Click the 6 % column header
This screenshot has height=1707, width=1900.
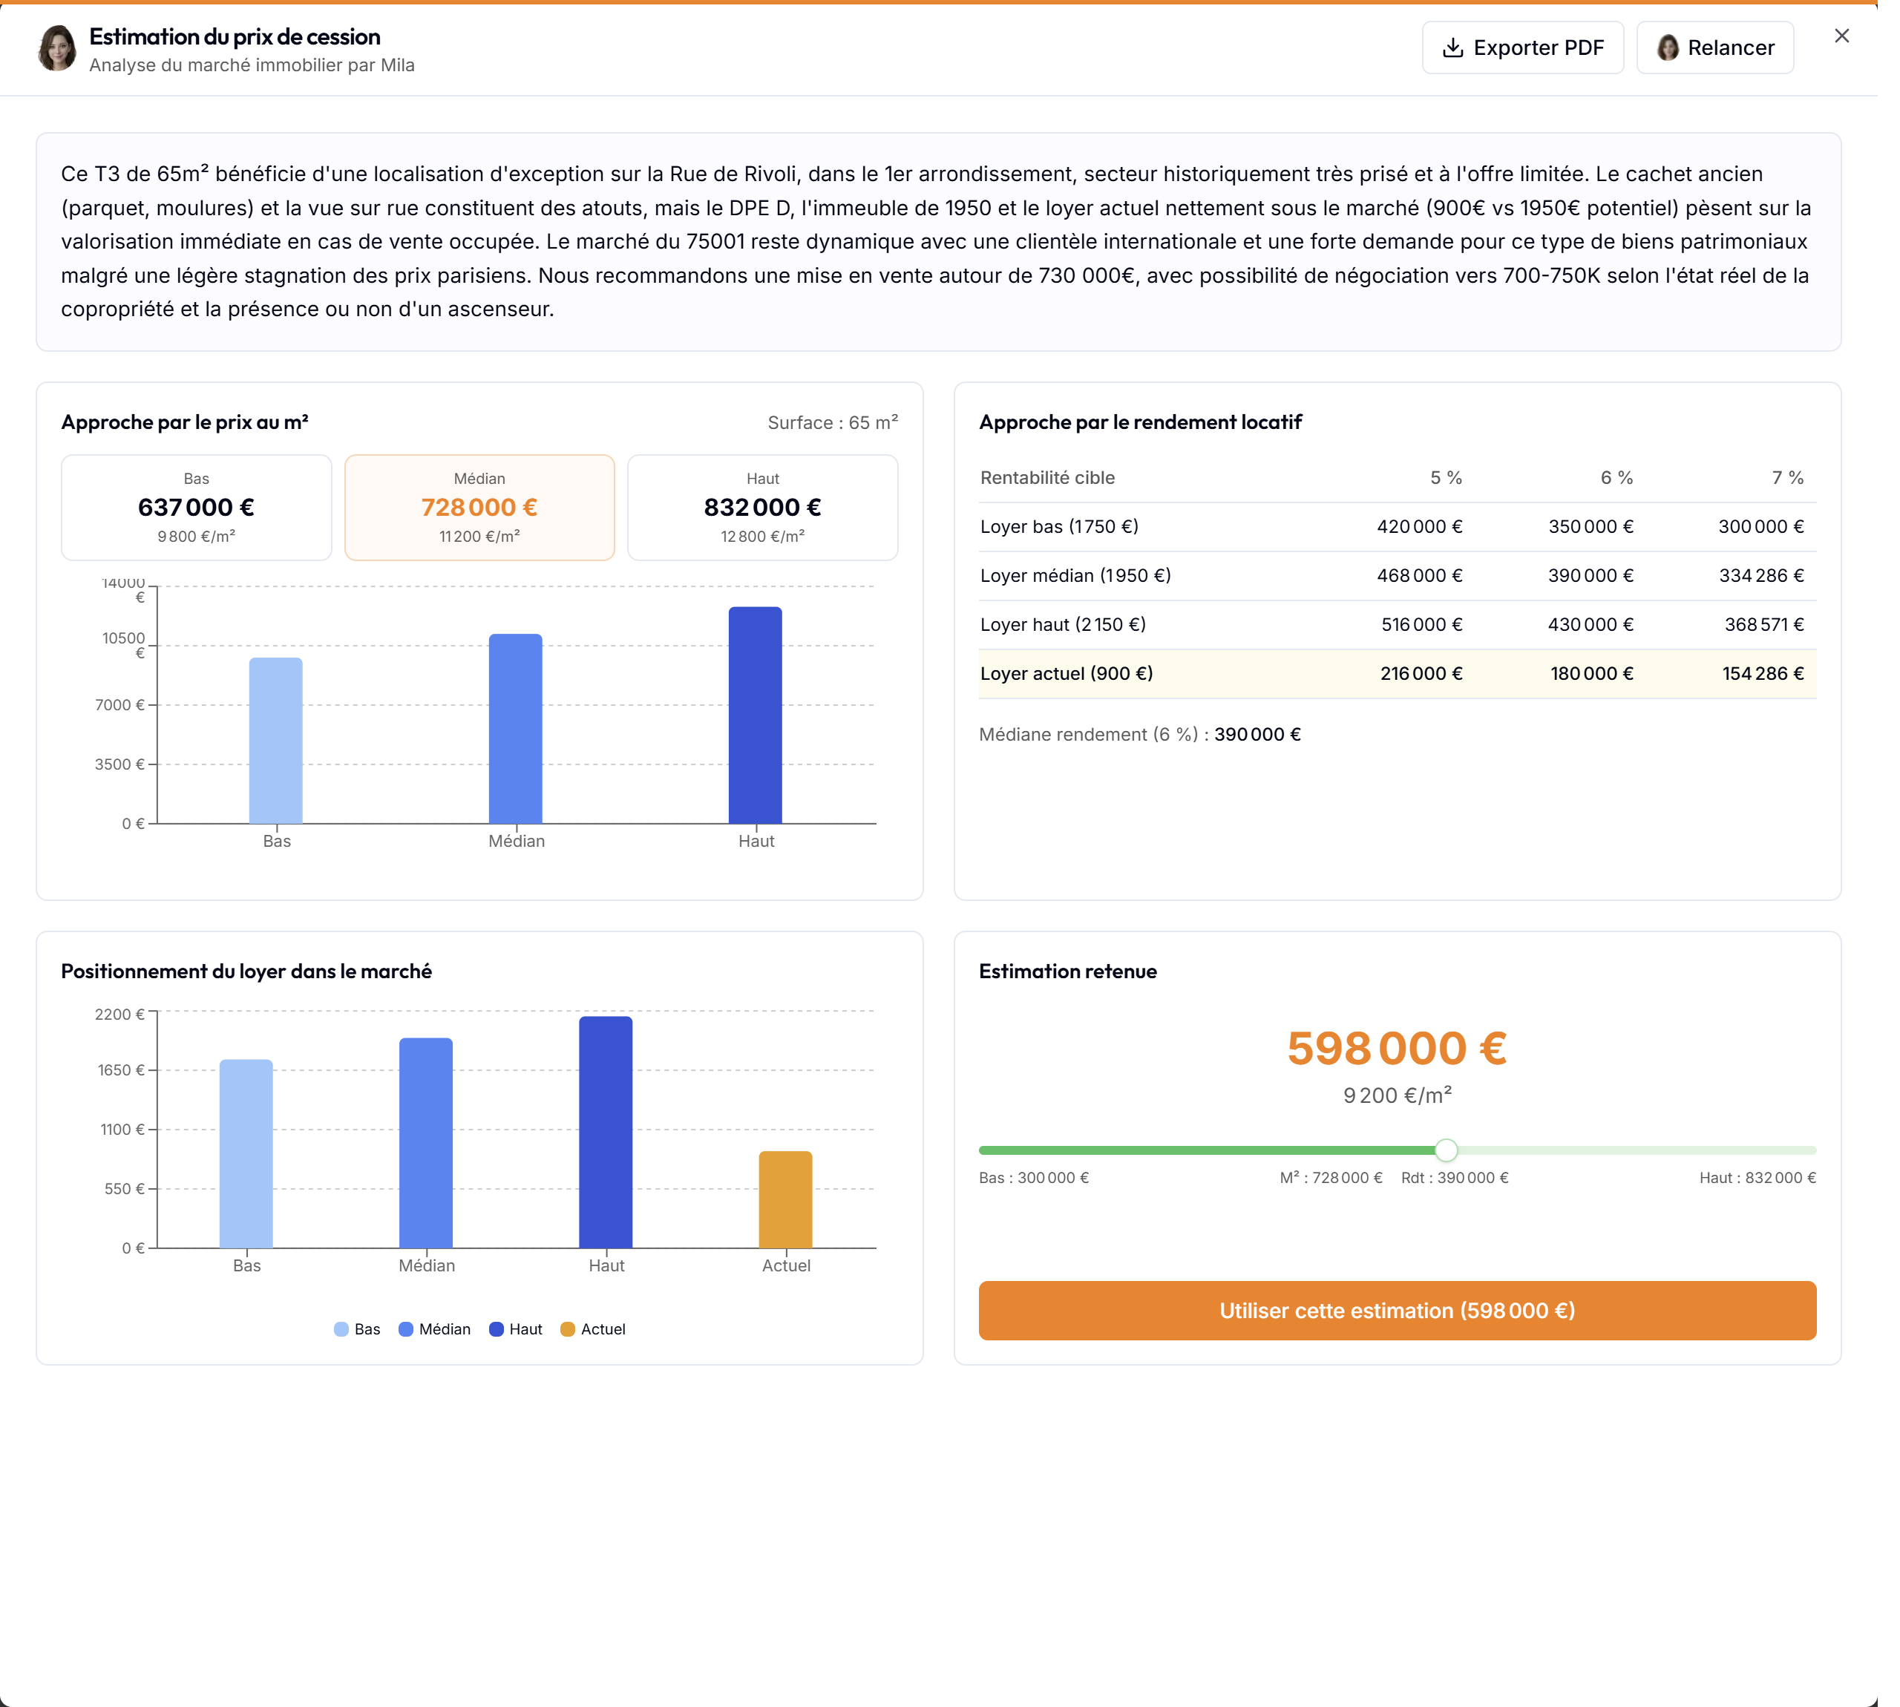tap(1616, 477)
